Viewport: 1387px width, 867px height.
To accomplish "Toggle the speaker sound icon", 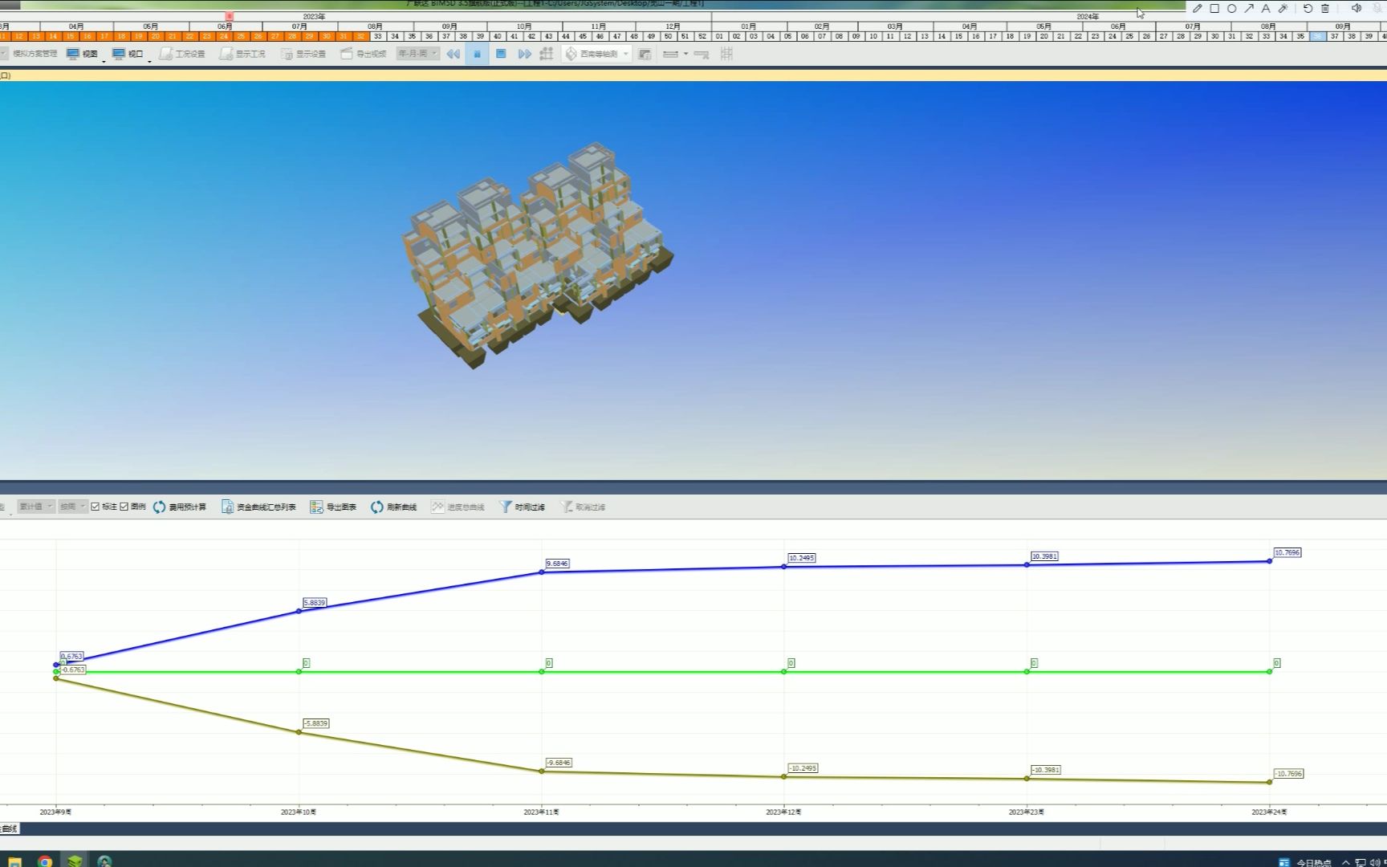I will tap(1356, 9).
